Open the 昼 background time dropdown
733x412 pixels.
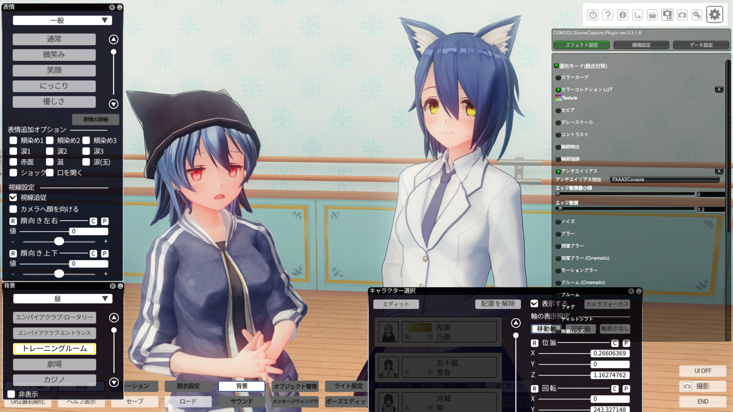point(62,299)
